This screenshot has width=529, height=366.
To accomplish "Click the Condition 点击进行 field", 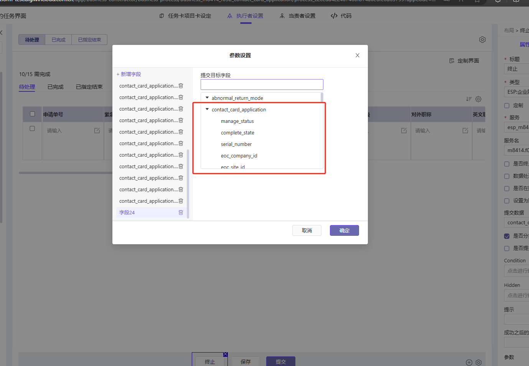I will 516,271.
